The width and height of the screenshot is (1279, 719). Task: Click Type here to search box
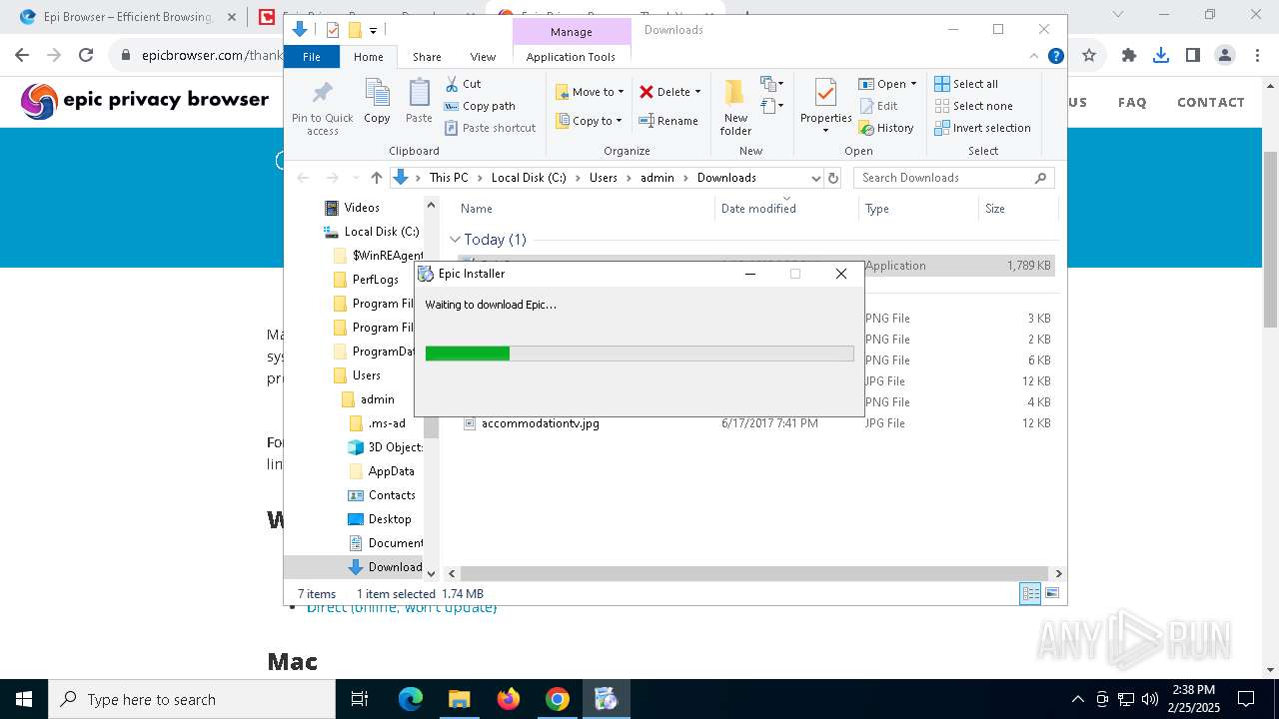coord(191,699)
